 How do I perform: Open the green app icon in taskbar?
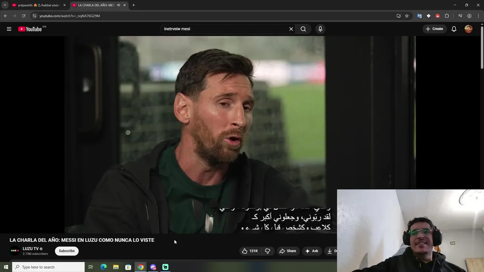click(x=165, y=267)
